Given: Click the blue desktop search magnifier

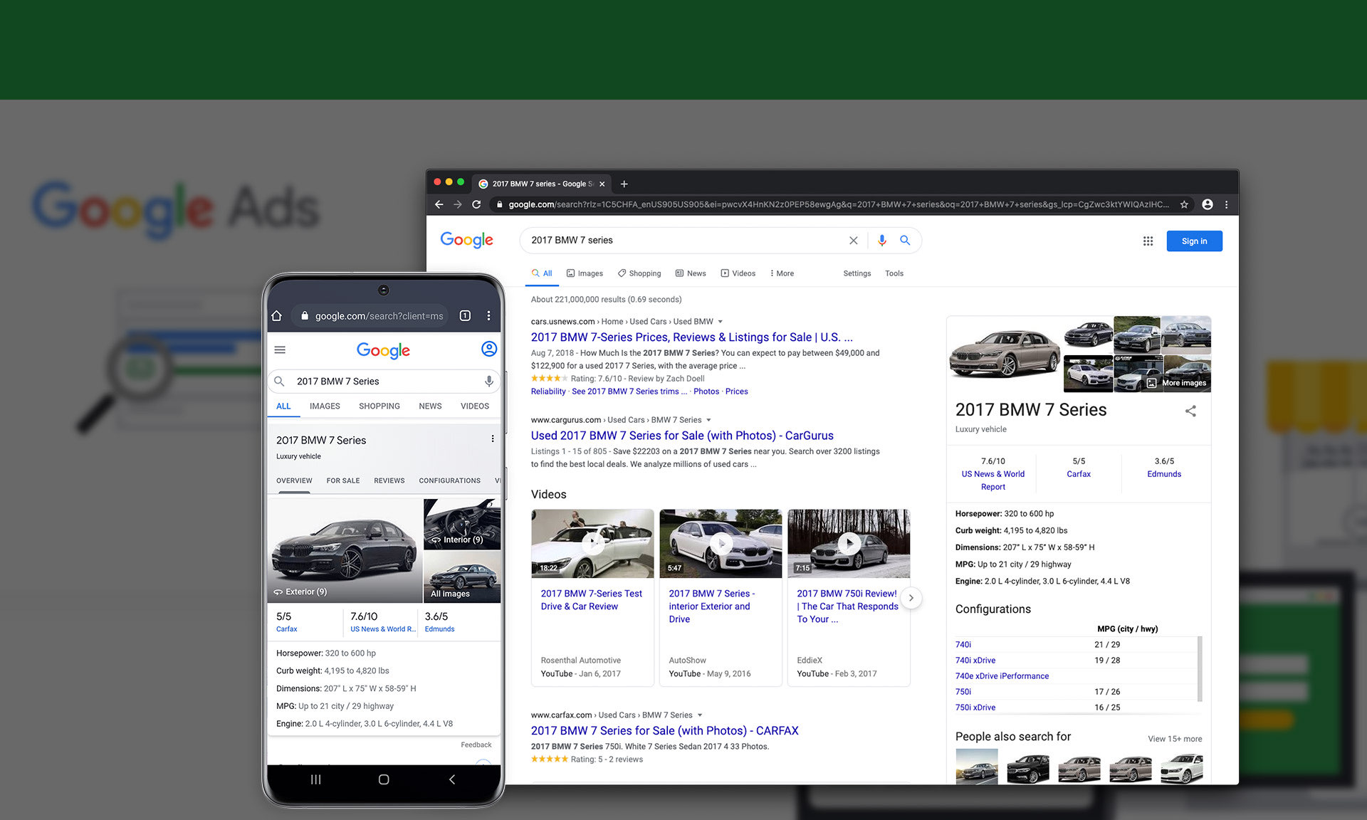Looking at the screenshot, I should [905, 241].
